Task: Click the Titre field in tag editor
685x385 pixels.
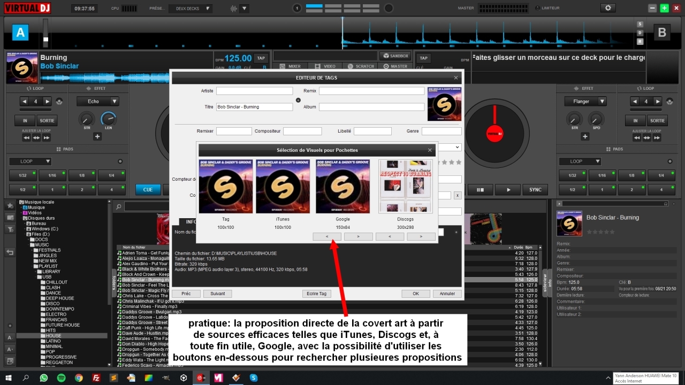Action: point(254,107)
